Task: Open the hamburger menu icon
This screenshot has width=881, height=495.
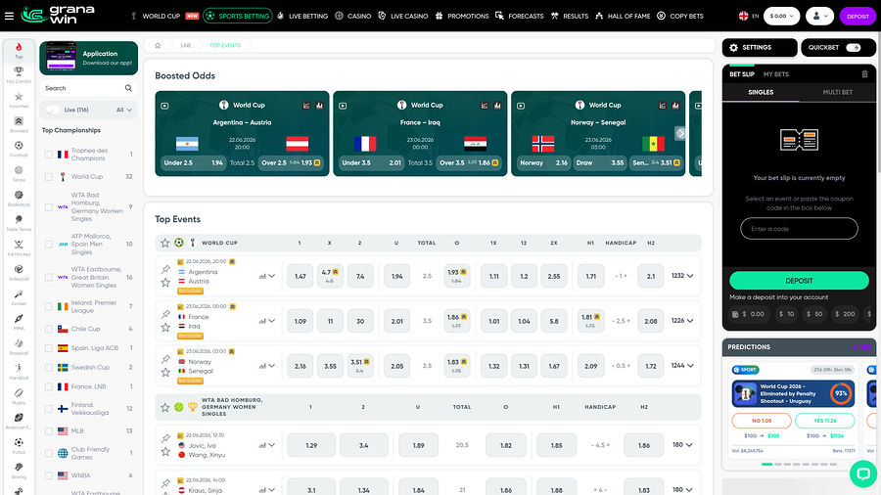Action: (x=9, y=16)
